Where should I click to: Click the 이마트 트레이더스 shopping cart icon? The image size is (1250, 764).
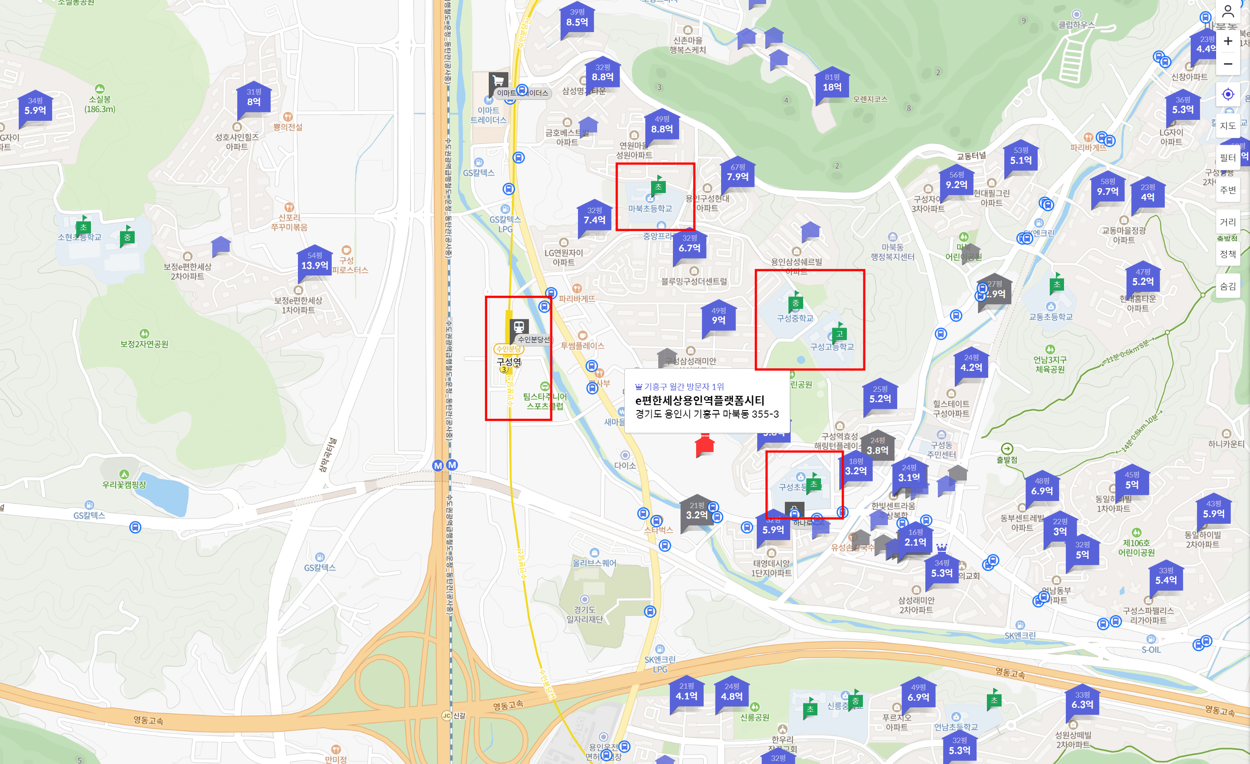point(498,81)
